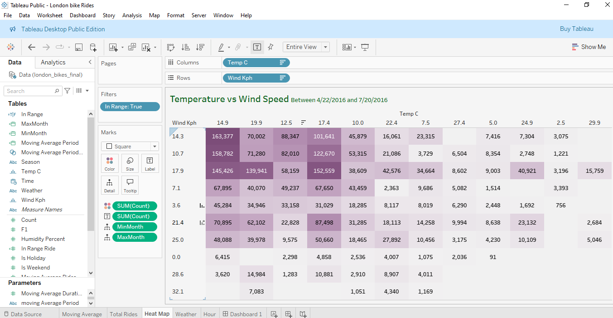
Task: Click the Sort Ascending toolbar icon
Action: [185, 47]
